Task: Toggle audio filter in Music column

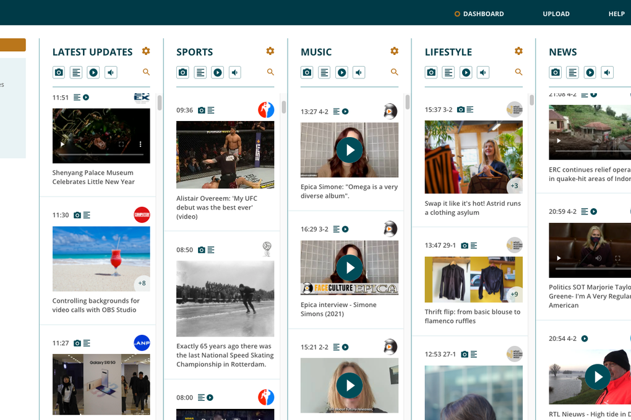Action: coord(359,73)
